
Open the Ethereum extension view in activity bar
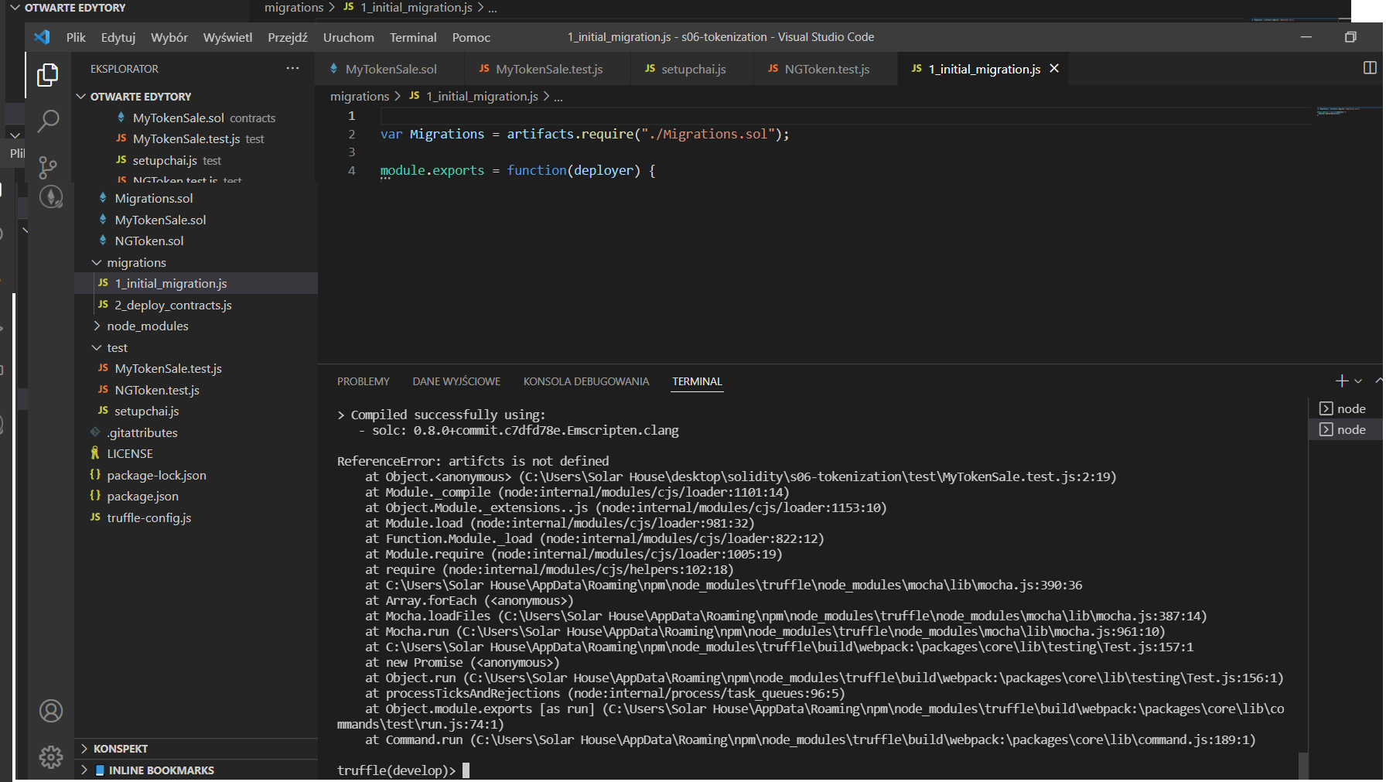[x=51, y=197]
